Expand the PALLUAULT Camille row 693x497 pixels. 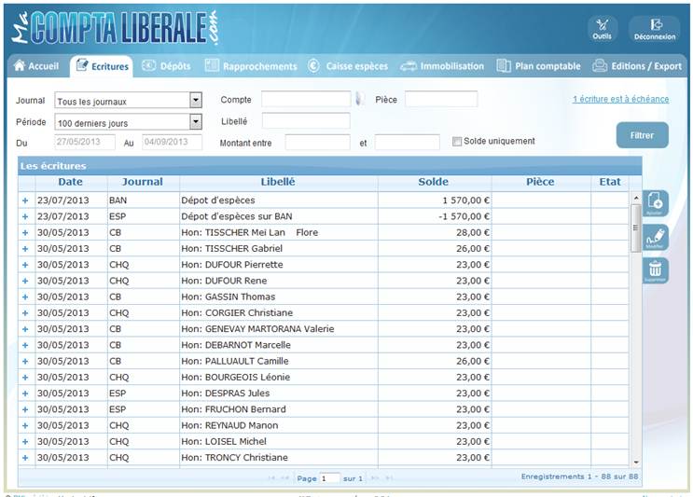(25, 362)
